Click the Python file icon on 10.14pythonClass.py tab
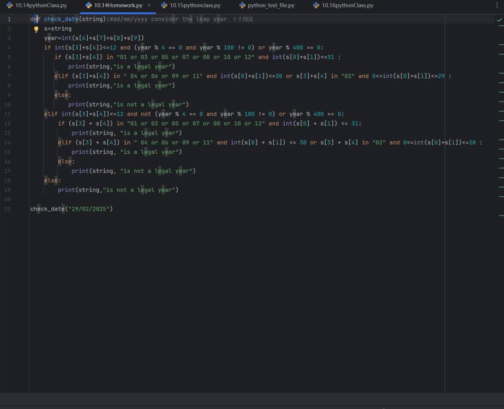Viewport: 504px width, 409px height. pos(10,5)
